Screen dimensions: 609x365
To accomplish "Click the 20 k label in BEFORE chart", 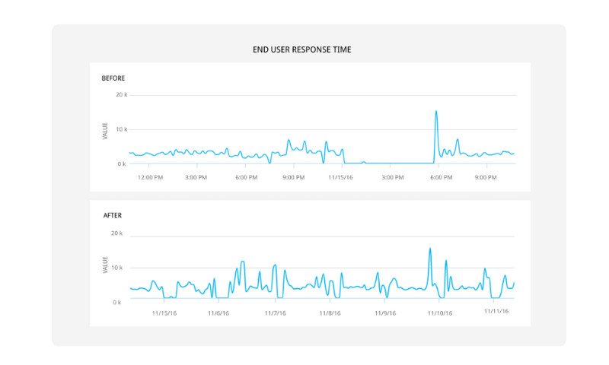I will click(x=121, y=95).
